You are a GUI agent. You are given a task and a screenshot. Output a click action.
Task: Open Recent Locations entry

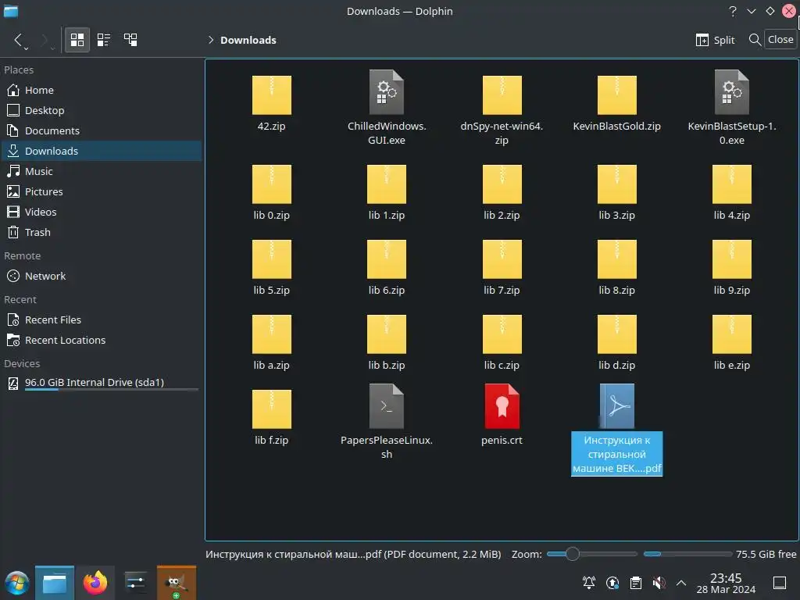[x=102, y=341]
